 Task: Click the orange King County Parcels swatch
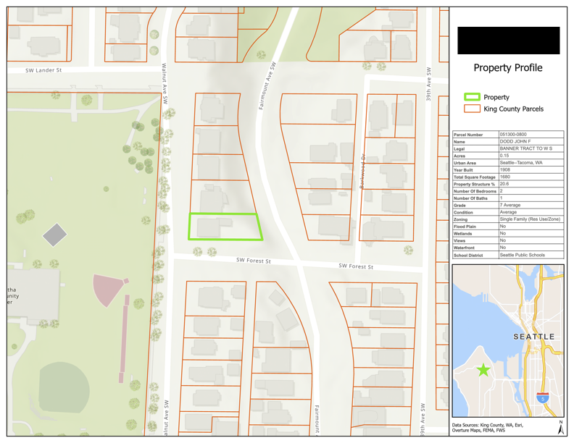pos(472,109)
